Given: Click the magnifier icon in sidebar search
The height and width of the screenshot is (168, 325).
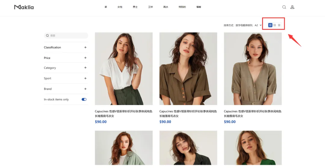Looking at the screenshot, I should point(47,36).
